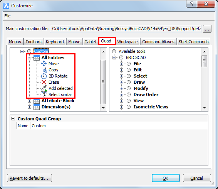Click the red Erase icon
The width and height of the screenshot is (218, 189).
[44, 82]
